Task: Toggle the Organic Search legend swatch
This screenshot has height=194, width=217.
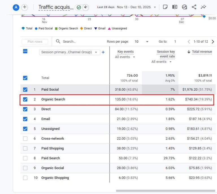Action: point(56,29)
